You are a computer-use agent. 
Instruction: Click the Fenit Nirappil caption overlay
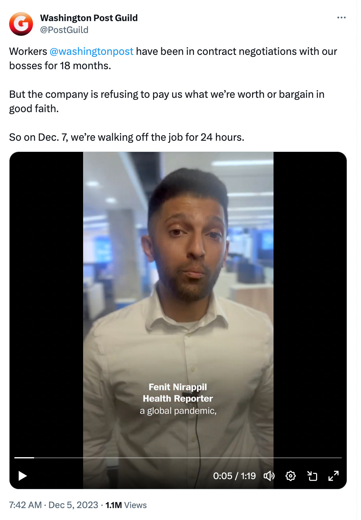(x=178, y=393)
